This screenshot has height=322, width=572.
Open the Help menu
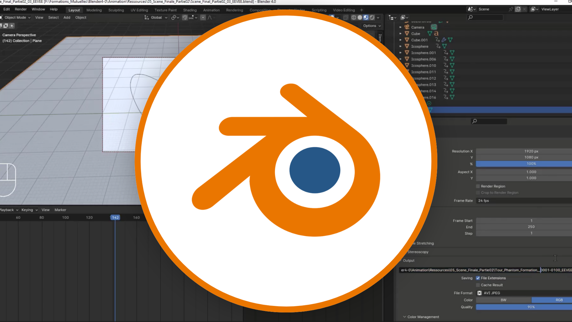54,9
